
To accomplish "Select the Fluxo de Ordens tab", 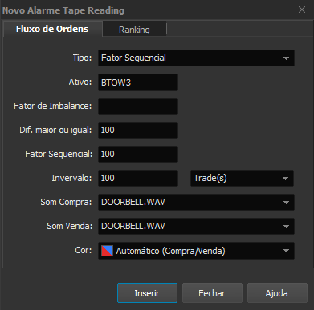I will [52, 29].
